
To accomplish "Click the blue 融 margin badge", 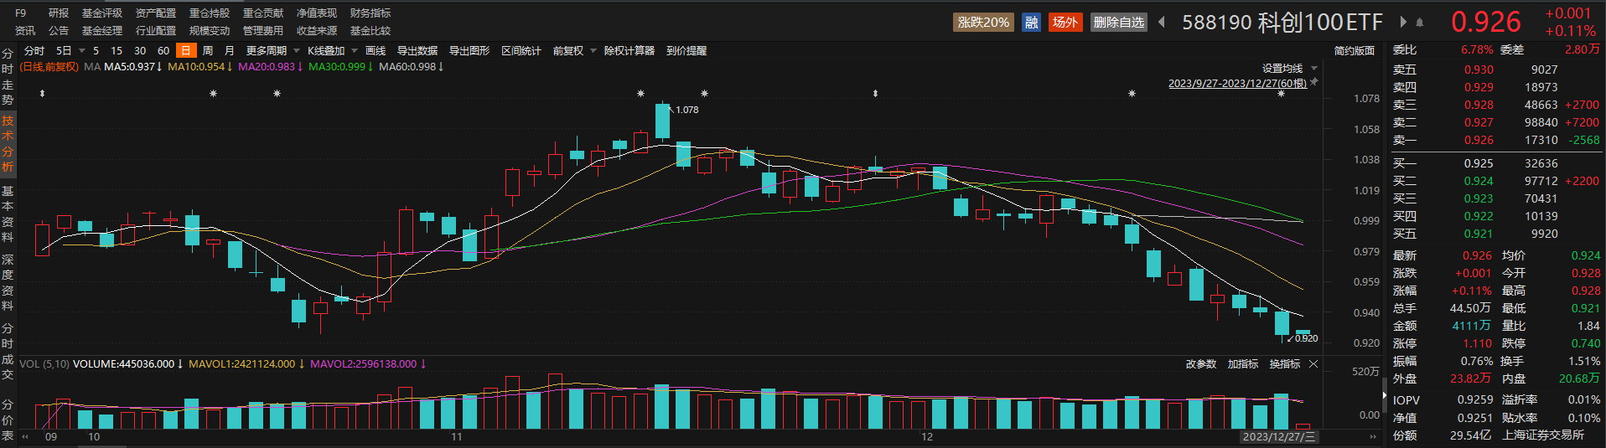I will [x=1032, y=23].
